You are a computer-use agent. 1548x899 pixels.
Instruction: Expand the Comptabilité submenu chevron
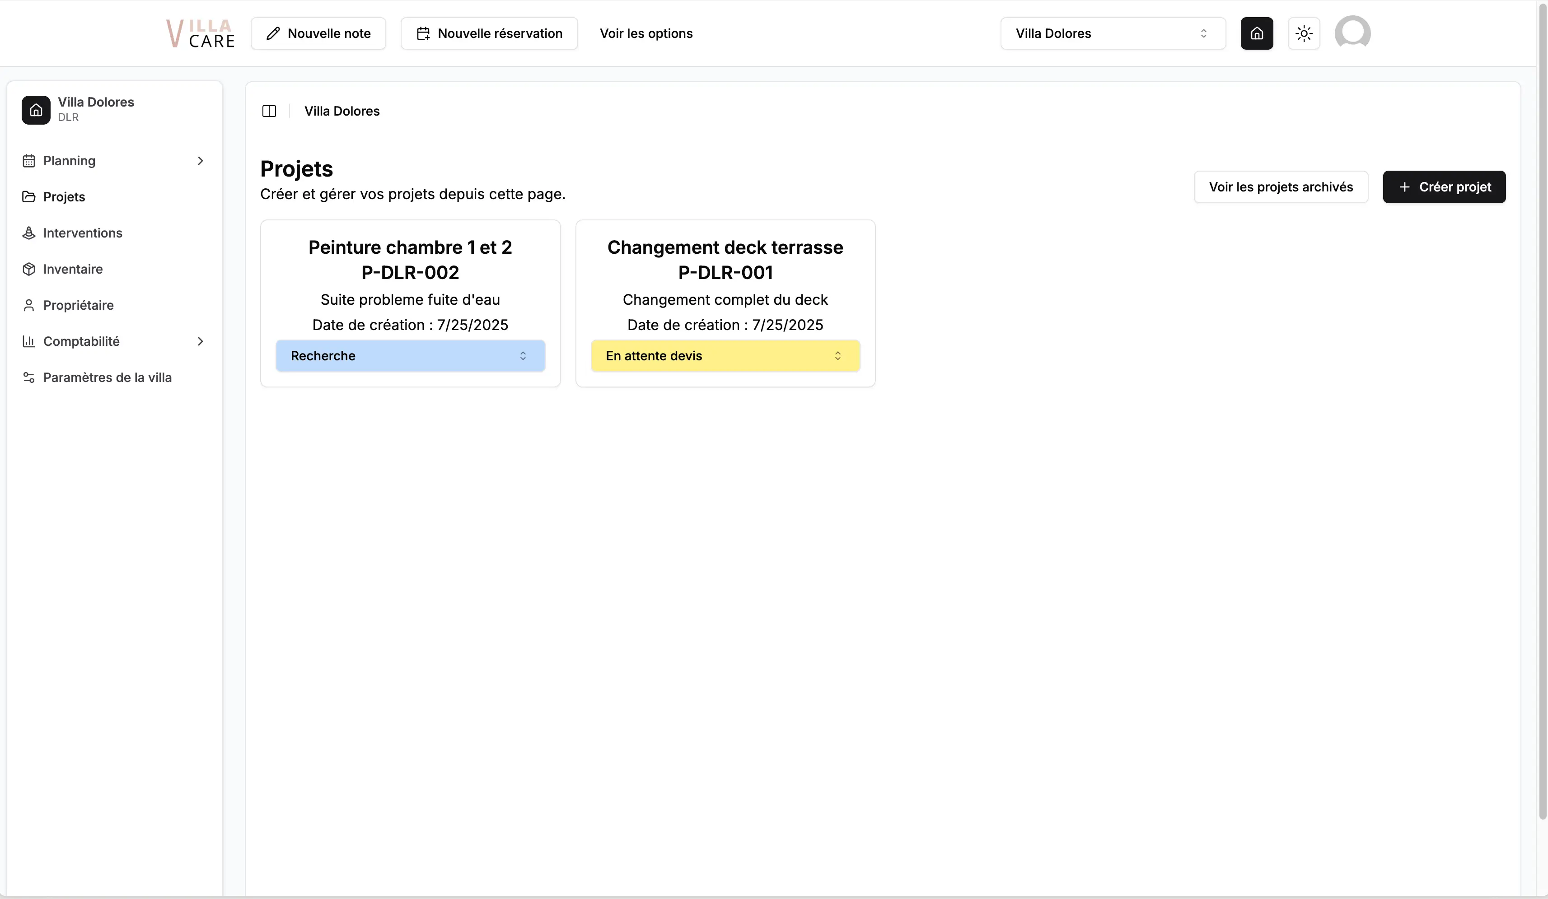coord(200,341)
